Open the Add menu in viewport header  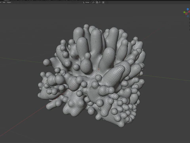click(x=4, y=2)
